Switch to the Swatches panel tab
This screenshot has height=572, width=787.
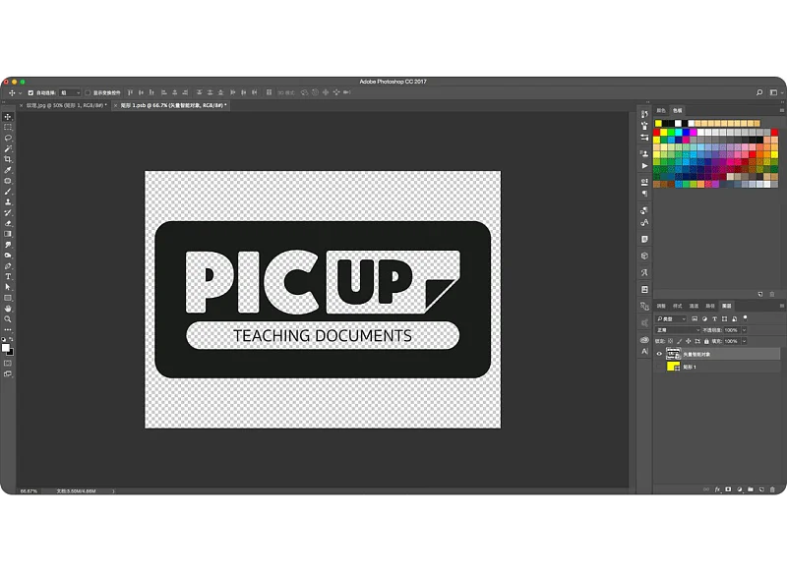677,111
